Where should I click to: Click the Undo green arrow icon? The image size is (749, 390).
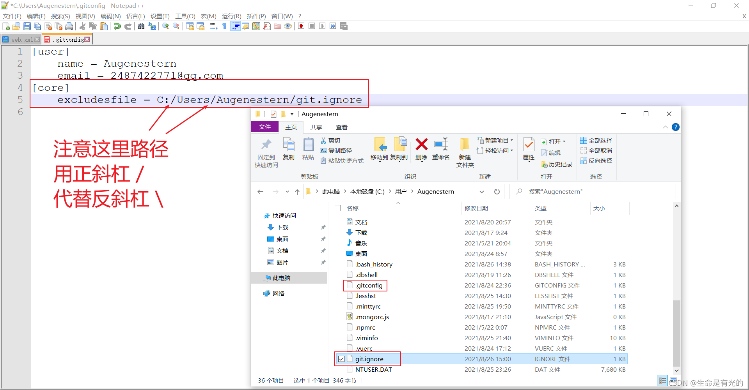coord(117,26)
